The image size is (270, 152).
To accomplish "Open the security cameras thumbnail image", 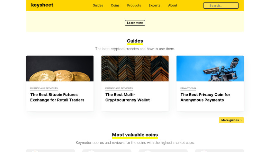I will 210,68.
